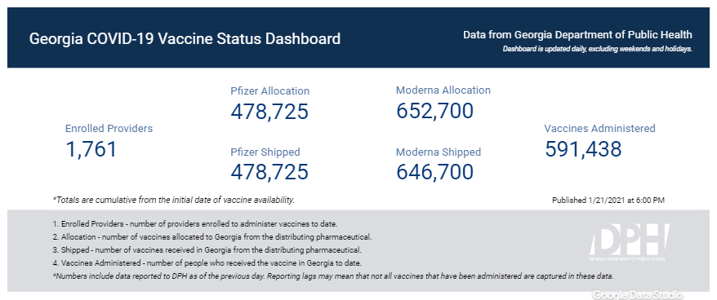
Task: Open the Google Data Studio watermark link
Action: coord(638,294)
